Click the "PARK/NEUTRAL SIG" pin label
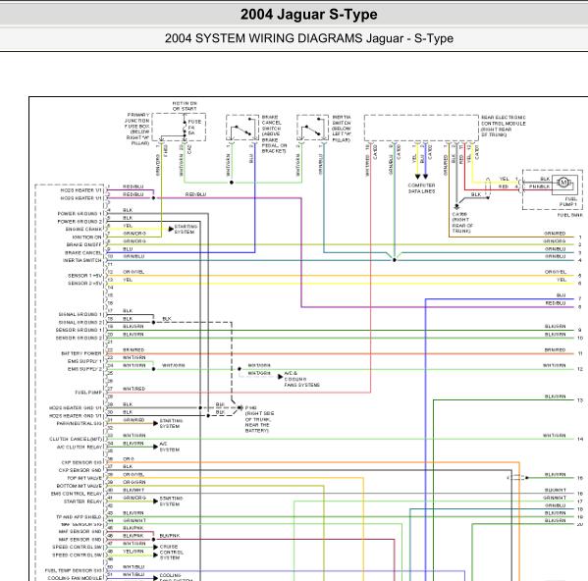 [x=80, y=424]
